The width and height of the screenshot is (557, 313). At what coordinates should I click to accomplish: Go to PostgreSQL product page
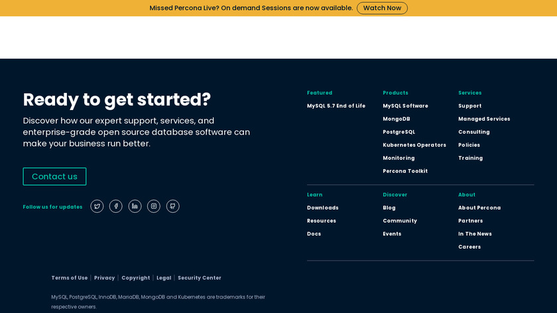[x=399, y=132]
